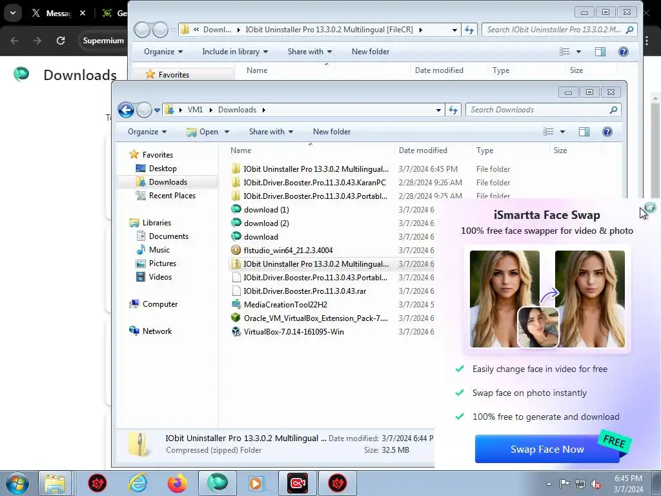Sort by the Type column in Downloads
This screenshot has height=496, width=661.
point(485,150)
